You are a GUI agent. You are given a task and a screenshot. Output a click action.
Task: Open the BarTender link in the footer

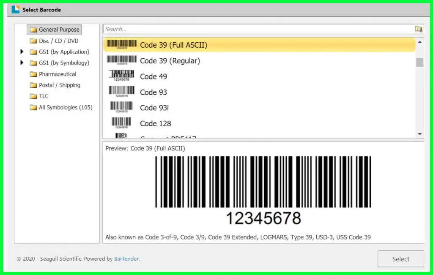pos(126,259)
